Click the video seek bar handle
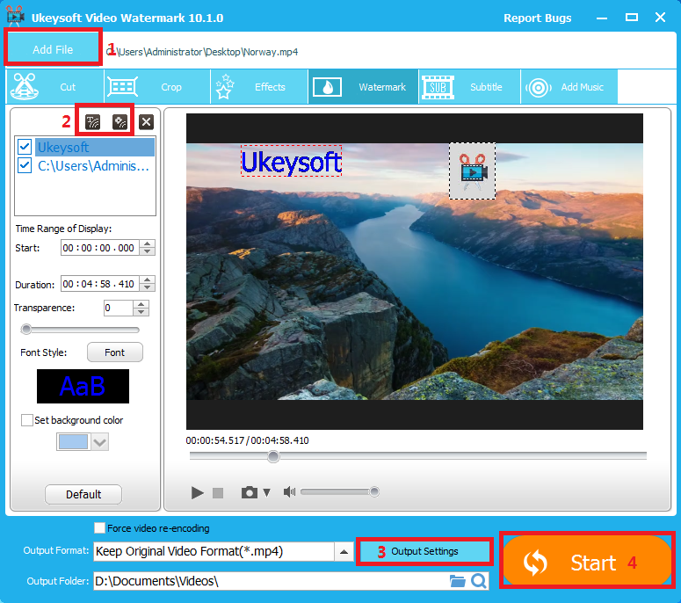 coord(273,456)
